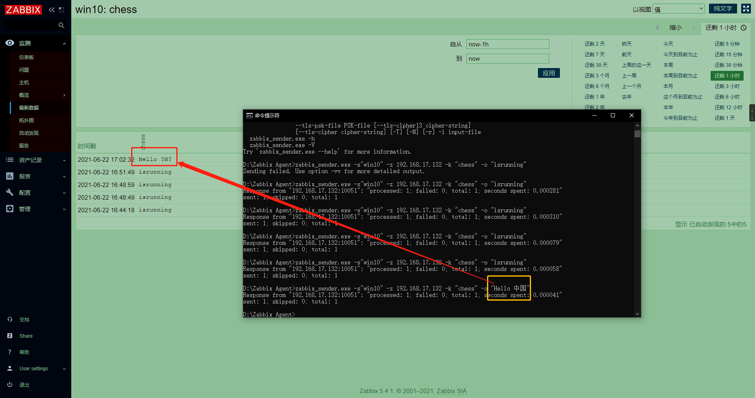Image resolution: width=755 pixels, height=398 pixels.
Task: Select the 上一个月 time range
Action: click(632, 86)
